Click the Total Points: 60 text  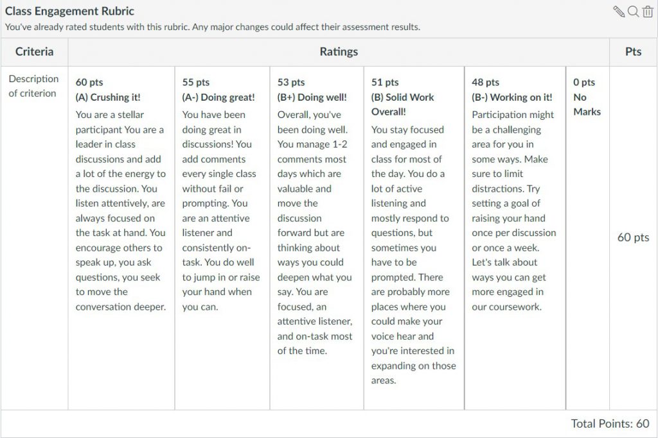(x=610, y=423)
